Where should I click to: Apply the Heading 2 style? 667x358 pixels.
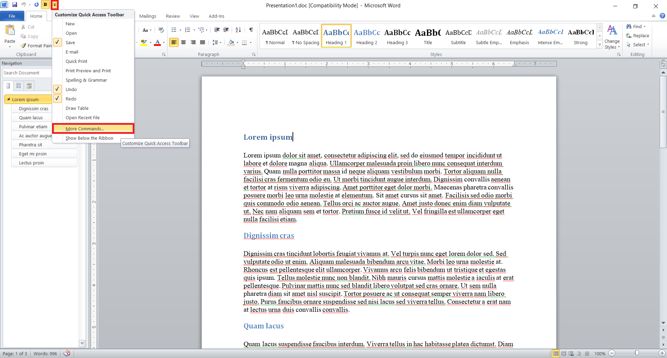(x=367, y=35)
